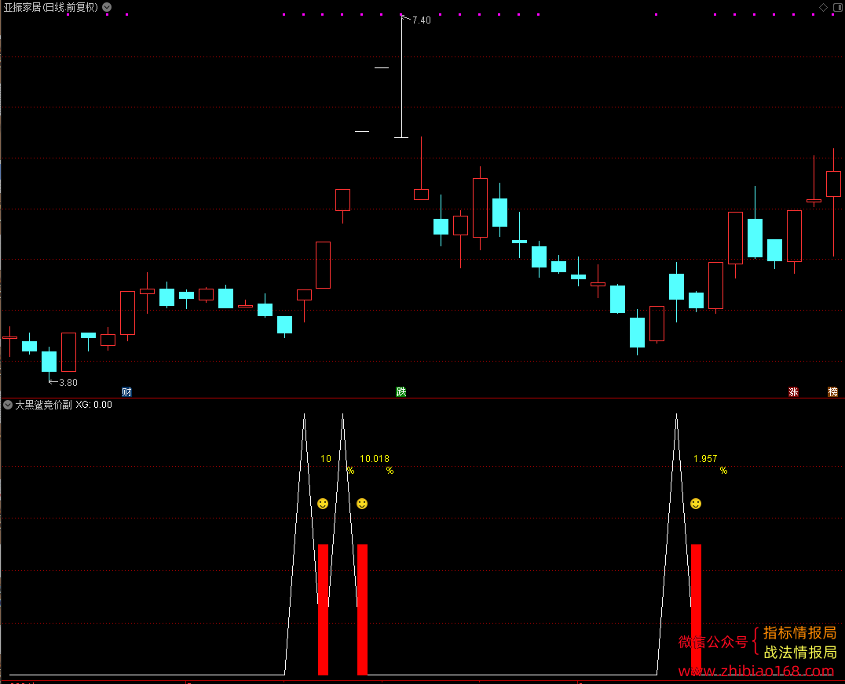Click the 7.40 high price label
845x684 pixels.
click(422, 20)
